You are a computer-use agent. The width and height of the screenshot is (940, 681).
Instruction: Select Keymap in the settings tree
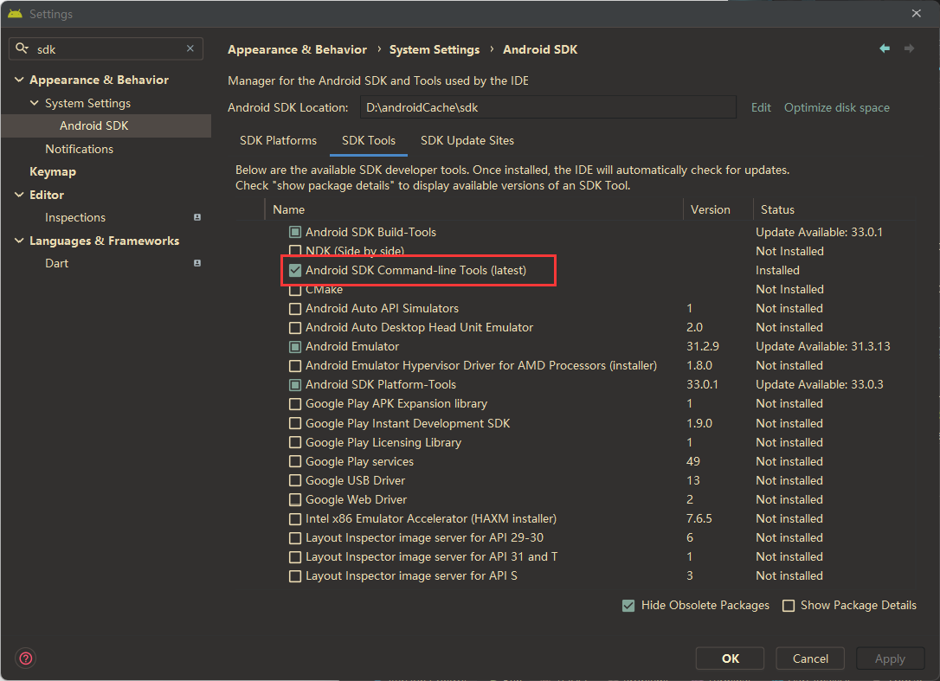tap(53, 171)
